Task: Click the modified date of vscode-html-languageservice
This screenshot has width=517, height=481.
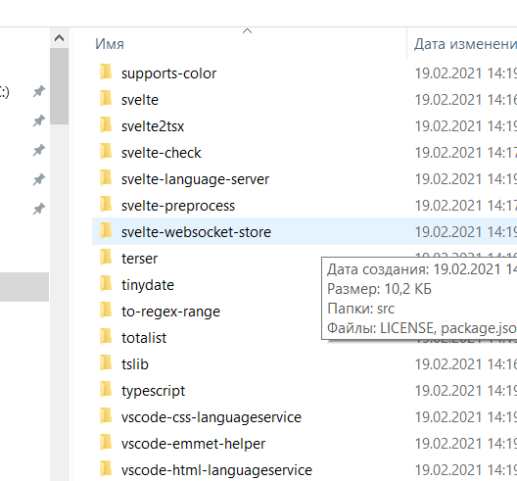Action: (x=465, y=470)
